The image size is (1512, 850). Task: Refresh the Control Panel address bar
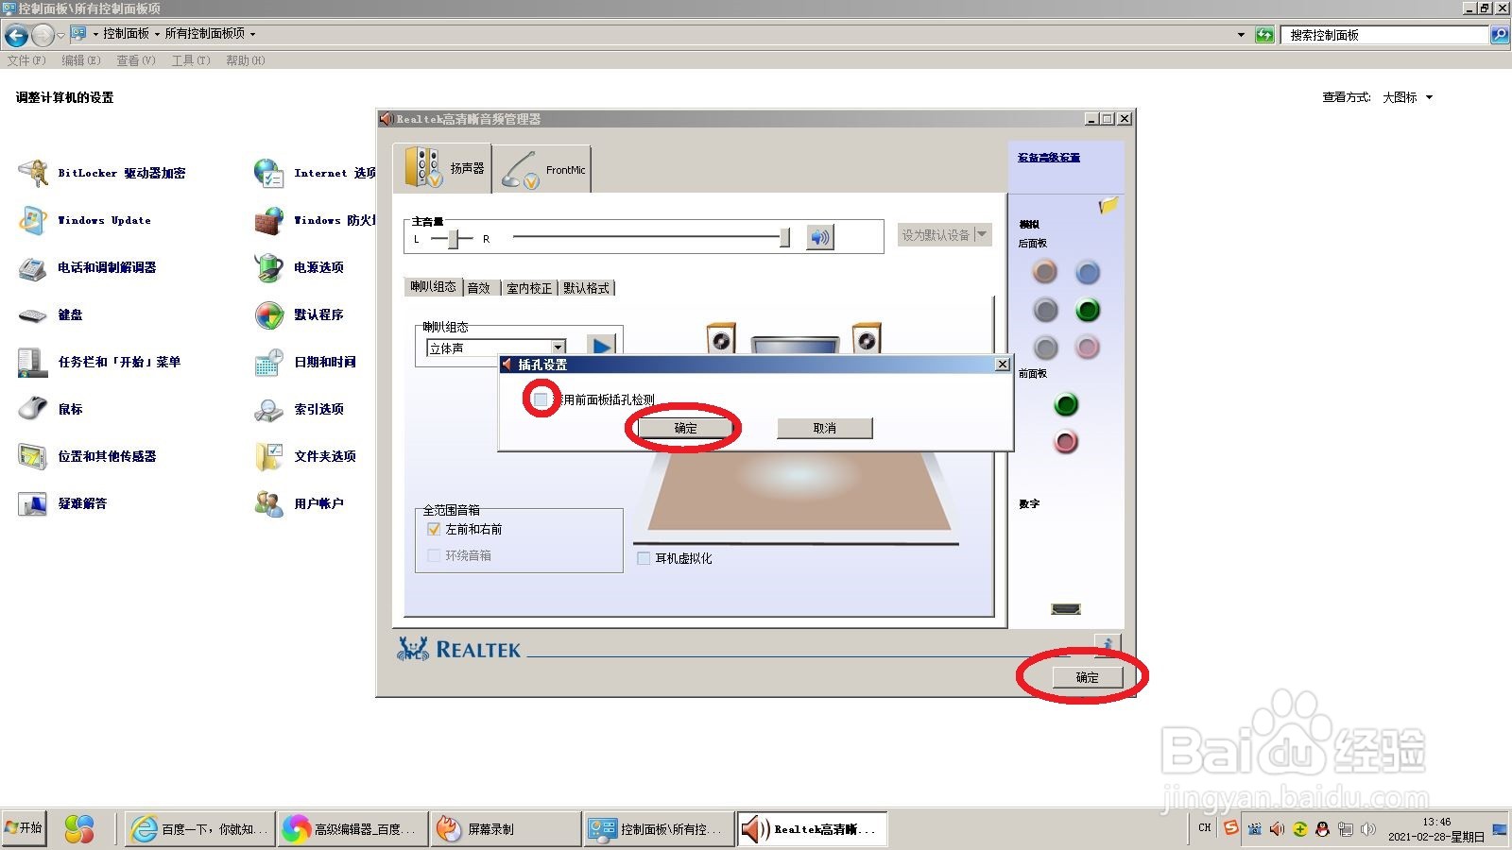point(1264,35)
